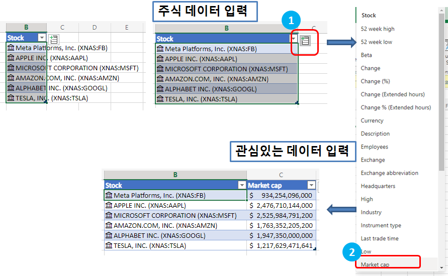Insert the Market cap field from the list

click(375, 264)
